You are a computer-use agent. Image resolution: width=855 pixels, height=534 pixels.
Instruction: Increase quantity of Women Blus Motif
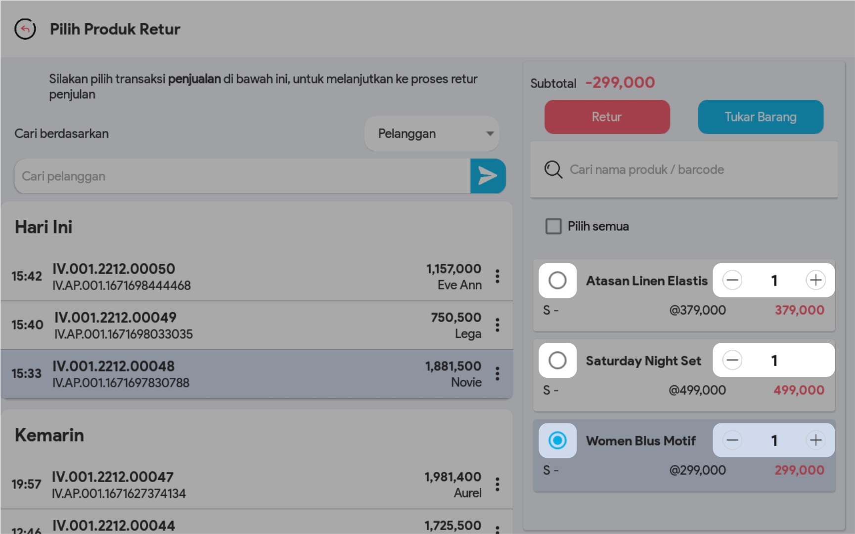(x=815, y=440)
